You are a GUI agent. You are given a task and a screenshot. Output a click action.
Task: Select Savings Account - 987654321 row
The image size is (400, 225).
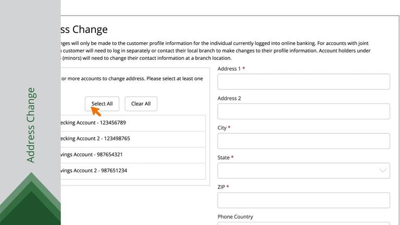133,155
